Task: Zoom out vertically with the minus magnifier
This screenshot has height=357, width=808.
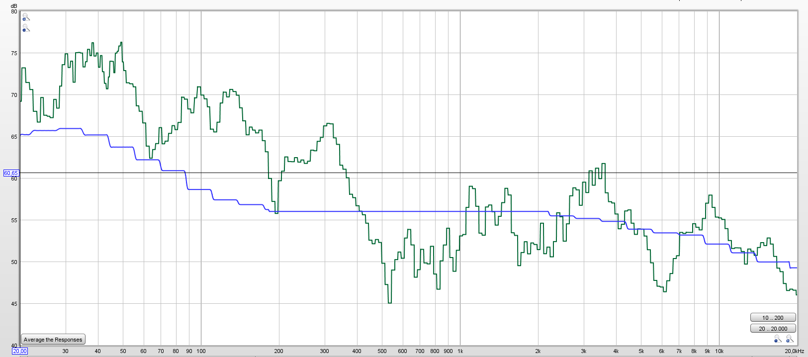Action: pyautogui.click(x=26, y=29)
